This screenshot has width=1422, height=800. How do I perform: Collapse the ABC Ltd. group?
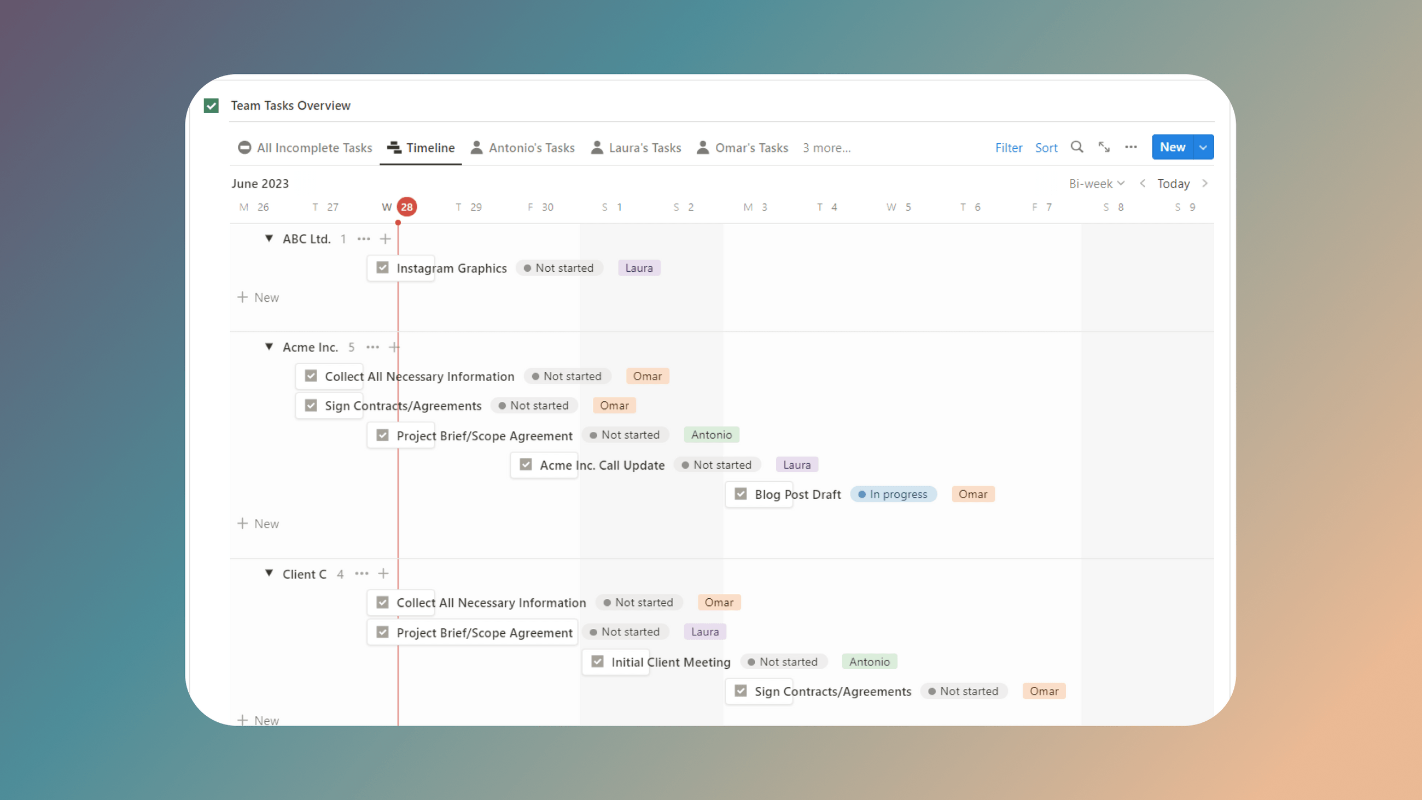tap(269, 238)
